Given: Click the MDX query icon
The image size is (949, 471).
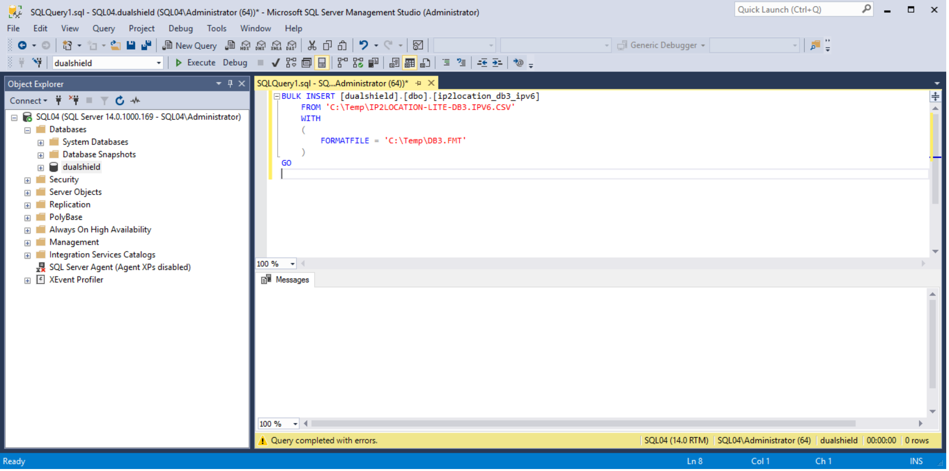Looking at the screenshot, I should 245,45.
